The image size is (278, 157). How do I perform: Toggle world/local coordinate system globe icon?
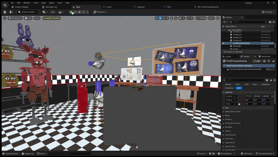point(172,18)
